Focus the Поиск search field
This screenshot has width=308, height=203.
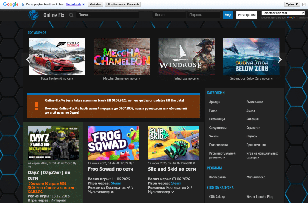[108, 15]
